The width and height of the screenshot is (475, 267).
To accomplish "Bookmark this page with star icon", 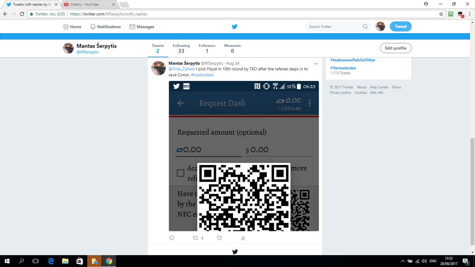I will pyautogui.click(x=441, y=13).
